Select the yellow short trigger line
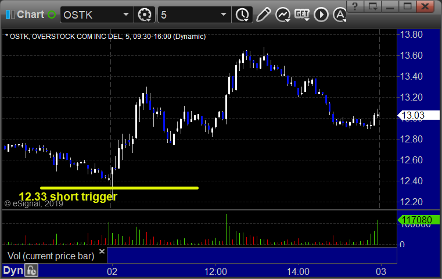Viewport: 442px width, 279px height. click(119, 188)
